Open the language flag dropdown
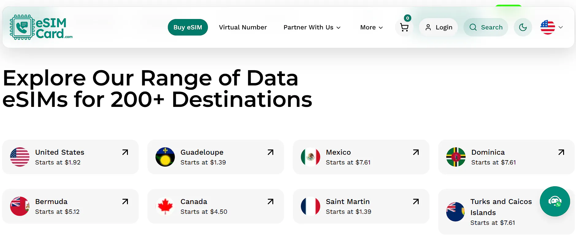The image size is (576, 249). click(552, 27)
